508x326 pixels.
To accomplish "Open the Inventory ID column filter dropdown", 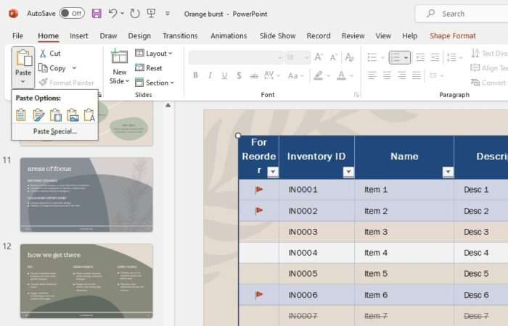I will (348, 172).
